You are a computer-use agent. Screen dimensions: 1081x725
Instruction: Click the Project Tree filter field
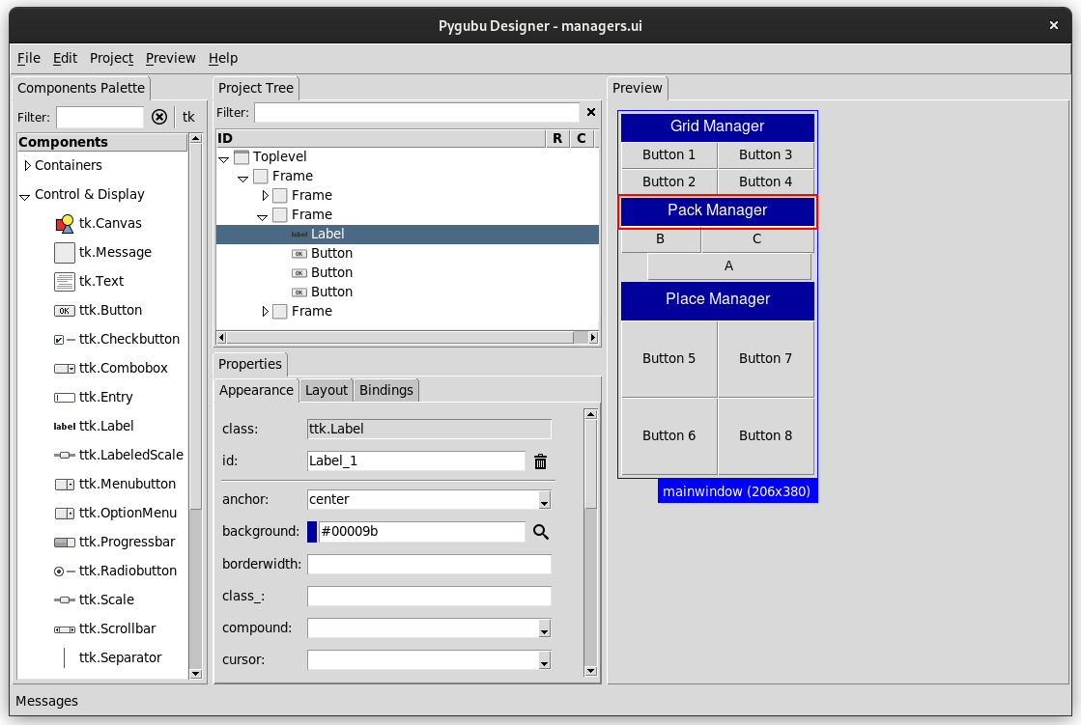click(x=416, y=112)
